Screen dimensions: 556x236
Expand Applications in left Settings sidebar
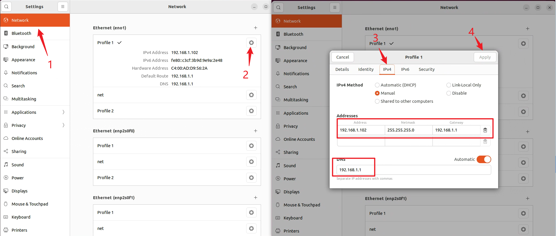[35, 112]
